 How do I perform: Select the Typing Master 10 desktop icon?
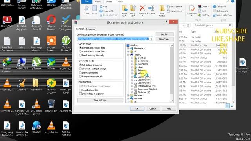point(66,43)
